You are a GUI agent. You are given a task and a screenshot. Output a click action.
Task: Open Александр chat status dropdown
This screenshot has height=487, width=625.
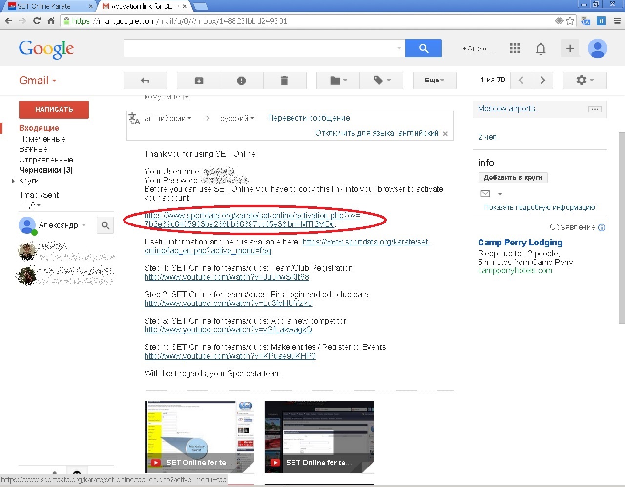coord(84,225)
